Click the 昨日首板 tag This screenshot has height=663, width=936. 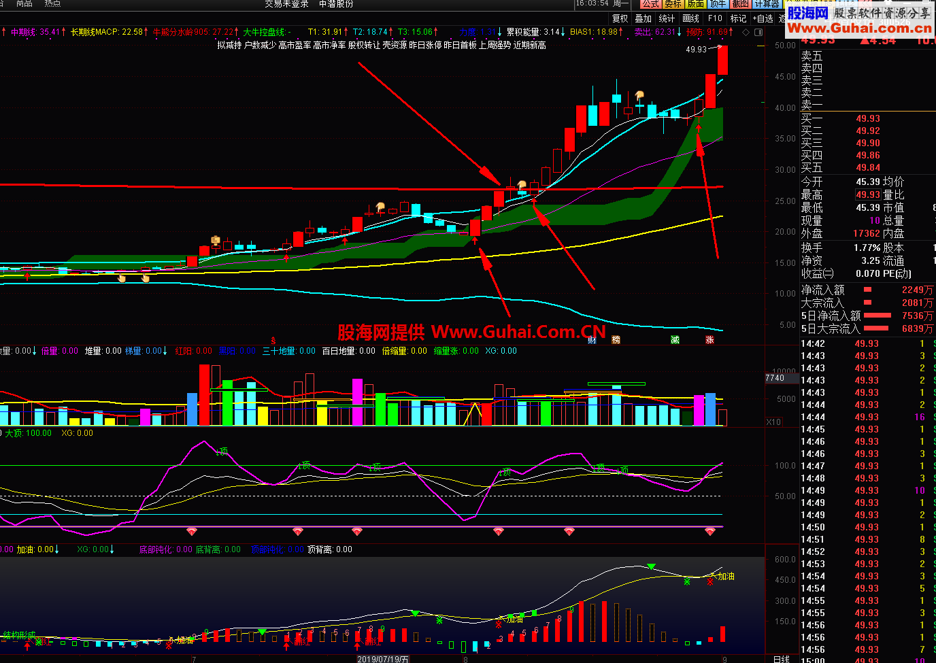461,46
